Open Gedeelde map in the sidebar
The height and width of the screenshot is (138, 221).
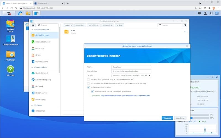[x=44, y=35]
